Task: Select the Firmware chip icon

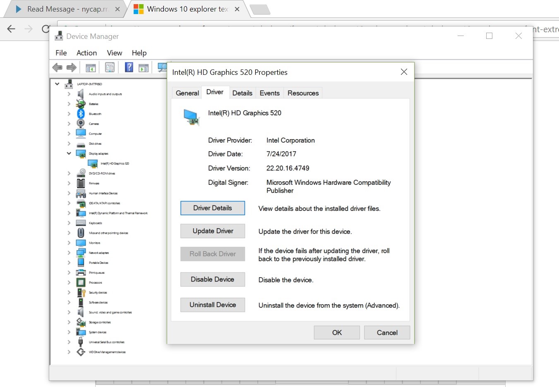Action: click(x=81, y=183)
